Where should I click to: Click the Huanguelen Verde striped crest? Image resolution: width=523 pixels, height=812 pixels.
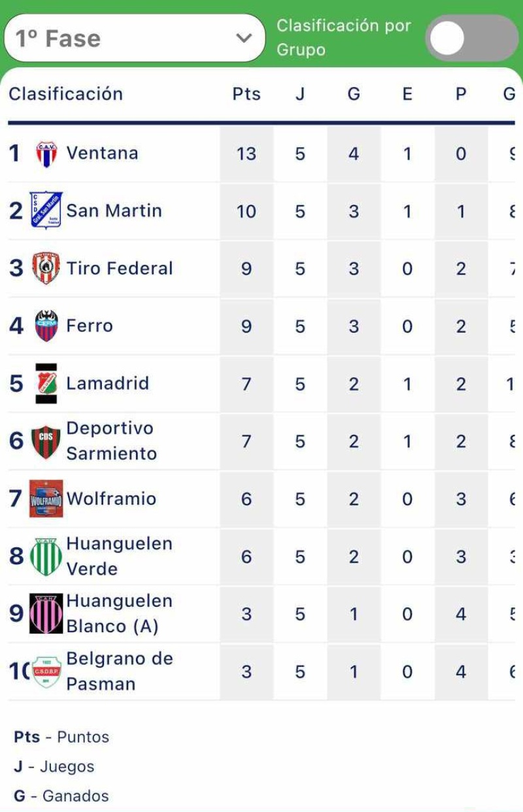pos(46,556)
